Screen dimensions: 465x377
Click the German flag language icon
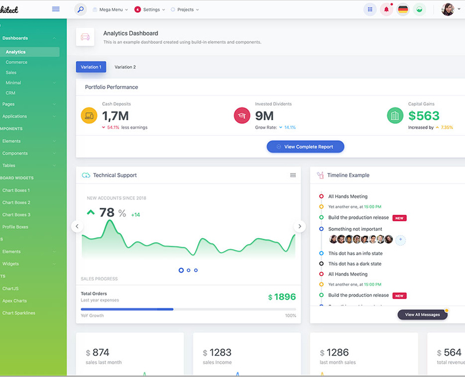(x=403, y=10)
